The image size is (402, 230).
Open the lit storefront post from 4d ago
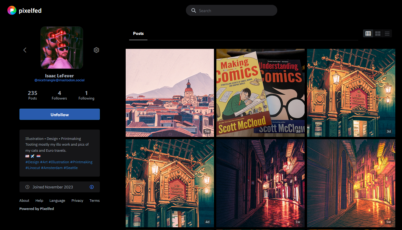170,183
